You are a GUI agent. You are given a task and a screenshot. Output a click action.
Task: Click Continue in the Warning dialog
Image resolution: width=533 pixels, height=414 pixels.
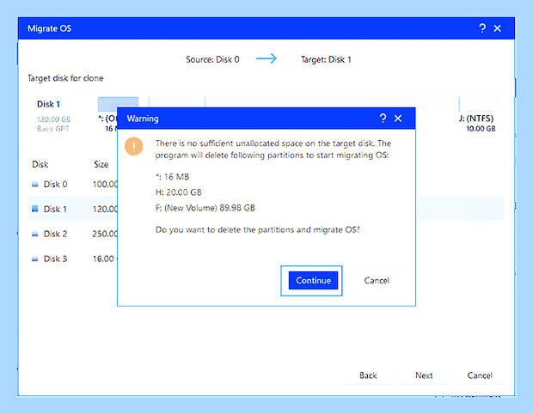[x=313, y=281]
